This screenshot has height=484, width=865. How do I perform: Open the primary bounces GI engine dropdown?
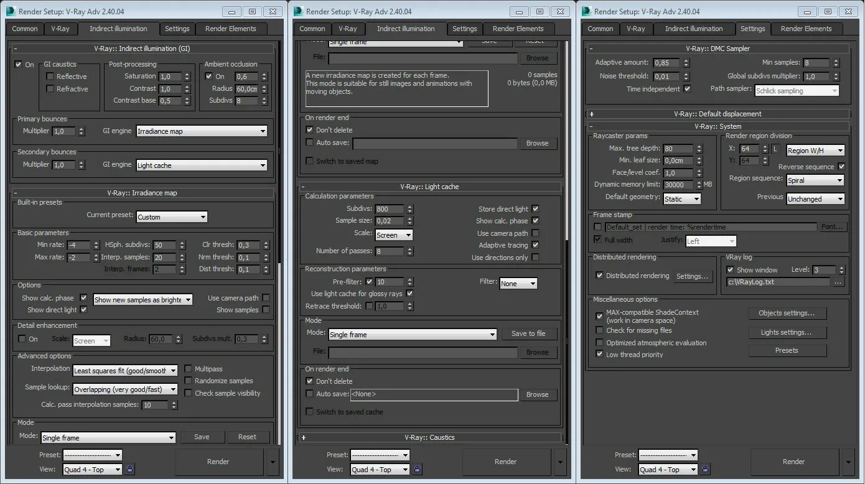pyautogui.click(x=202, y=131)
